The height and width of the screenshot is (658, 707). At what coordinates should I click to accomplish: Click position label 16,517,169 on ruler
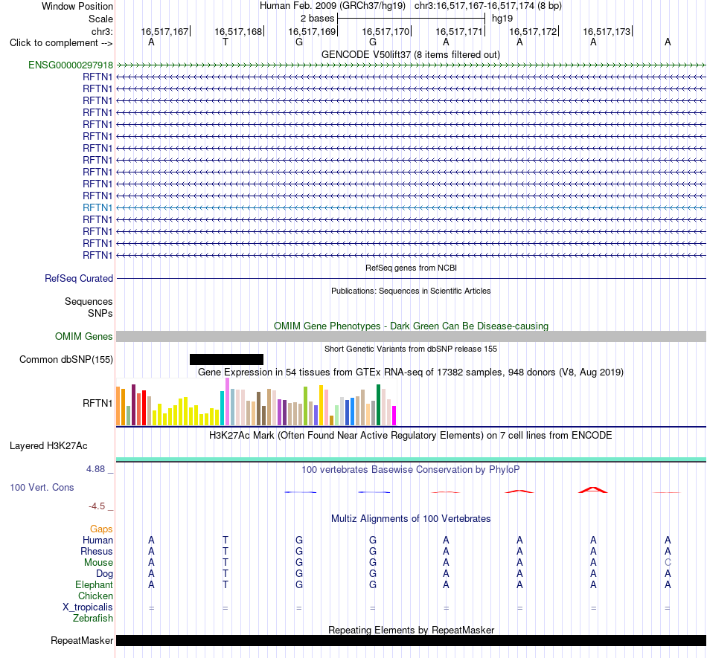pos(312,31)
